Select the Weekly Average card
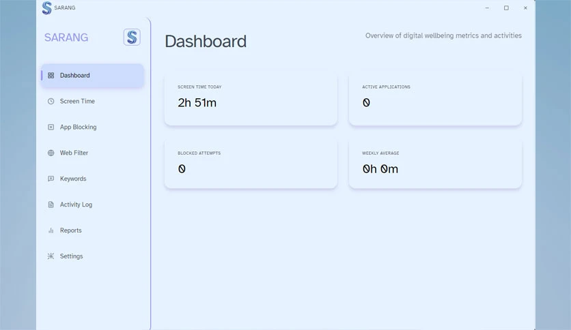This screenshot has width=571, height=330. (435, 164)
